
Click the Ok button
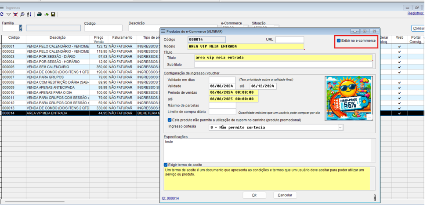click(254, 195)
